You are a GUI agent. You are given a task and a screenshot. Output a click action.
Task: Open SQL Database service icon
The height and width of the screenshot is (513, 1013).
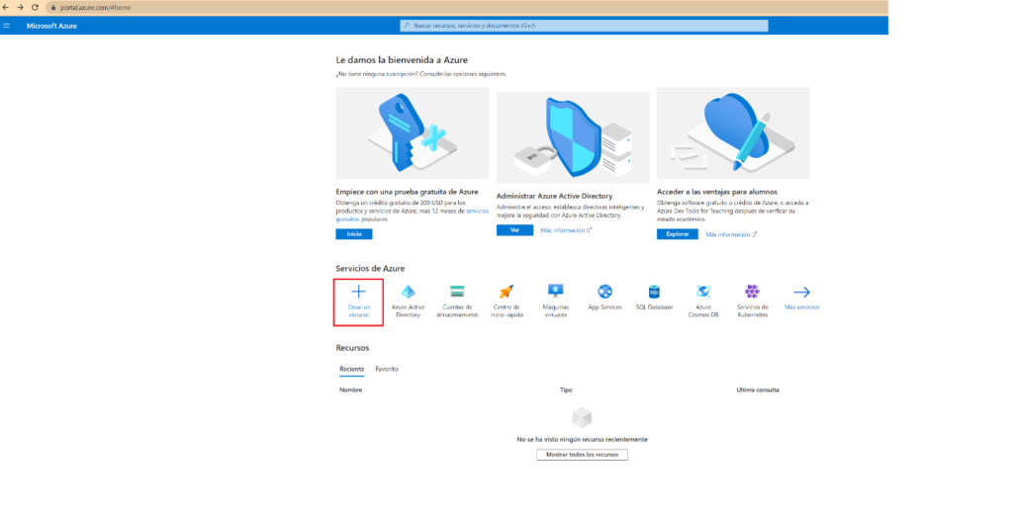point(654,292)
